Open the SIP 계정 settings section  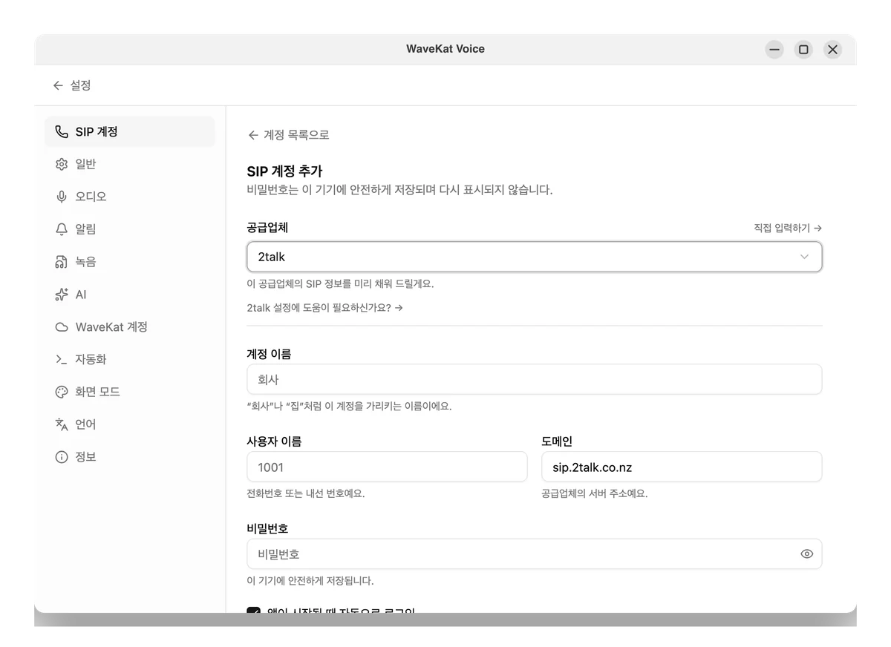coord(130,132)
